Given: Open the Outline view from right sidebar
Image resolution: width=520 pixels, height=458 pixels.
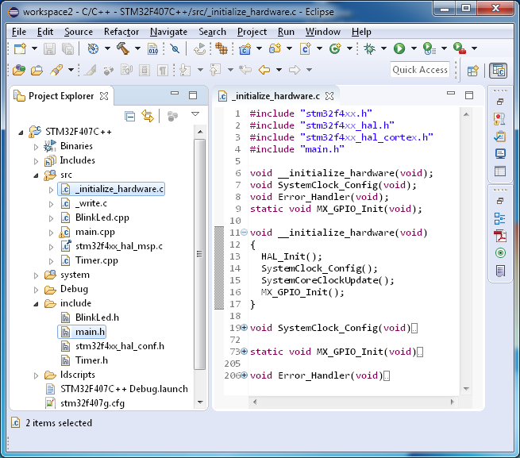Looking at the screenshot, I should click(500, 219).
